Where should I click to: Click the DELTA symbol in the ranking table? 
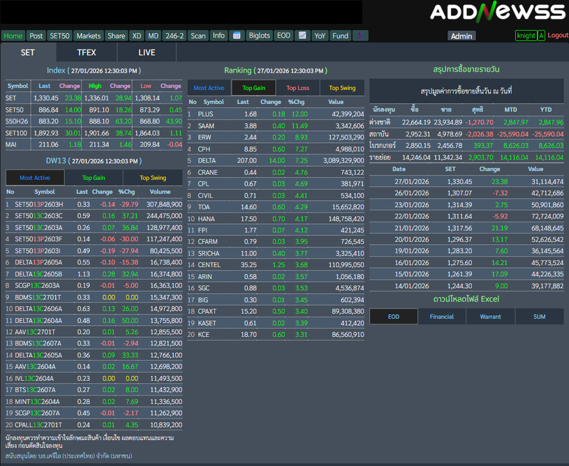[x=207, y=160]
